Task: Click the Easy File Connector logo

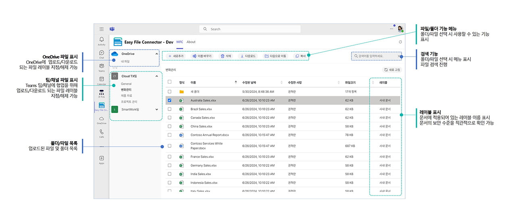Action: [118, 42]
